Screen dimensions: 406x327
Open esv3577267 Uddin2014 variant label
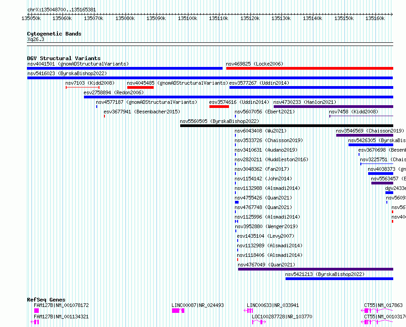pyautogui.click(x=259, y=83)
